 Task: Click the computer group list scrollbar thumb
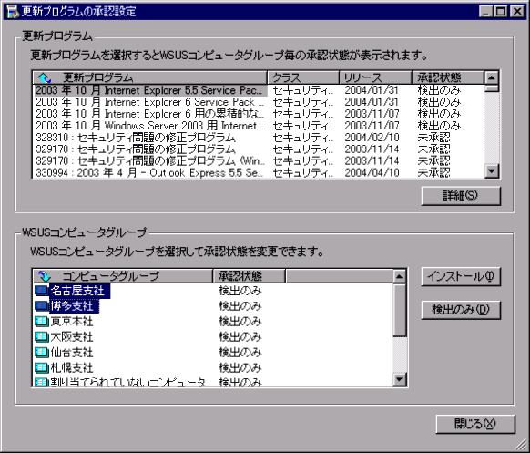pos(399,310)
